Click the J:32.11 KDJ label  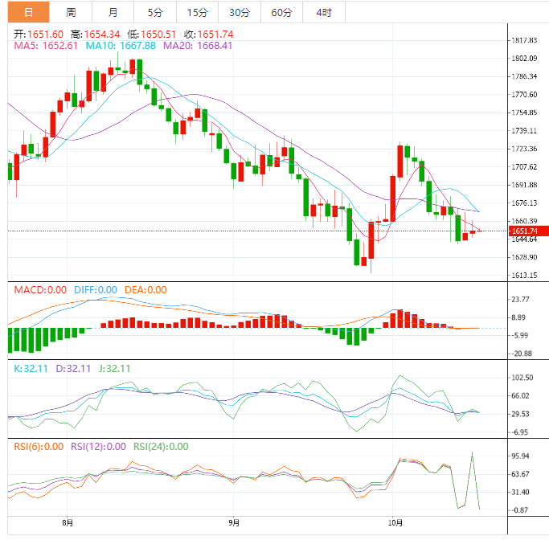pyautogui.click(x=114, y=369)
